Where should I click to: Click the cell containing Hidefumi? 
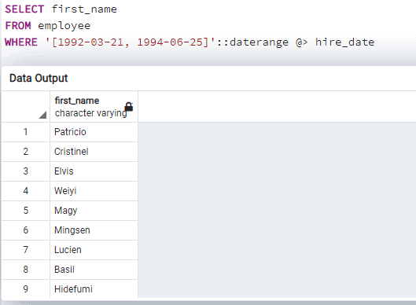(94, 288)
